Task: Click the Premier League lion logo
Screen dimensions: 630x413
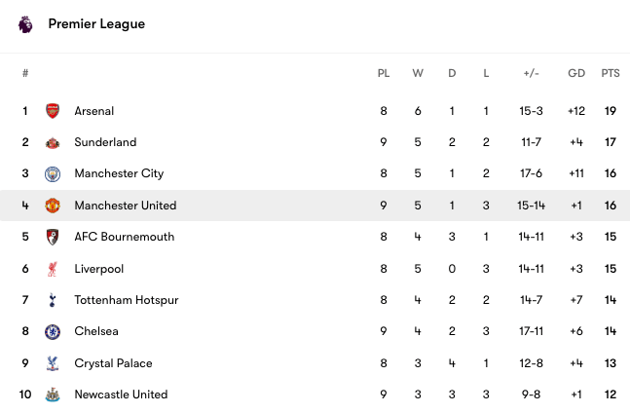Action: coord(25,24)
